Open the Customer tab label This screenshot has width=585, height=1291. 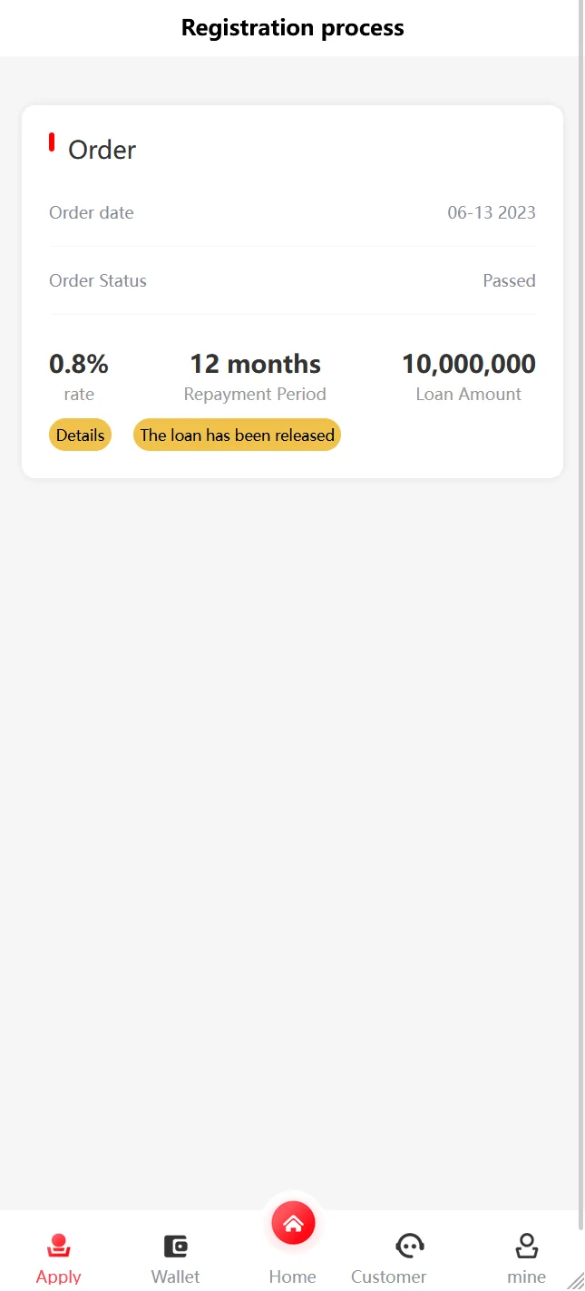[388, 1276]
